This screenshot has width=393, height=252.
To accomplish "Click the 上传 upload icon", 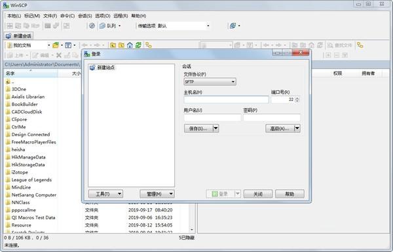I will click(10, 55).
